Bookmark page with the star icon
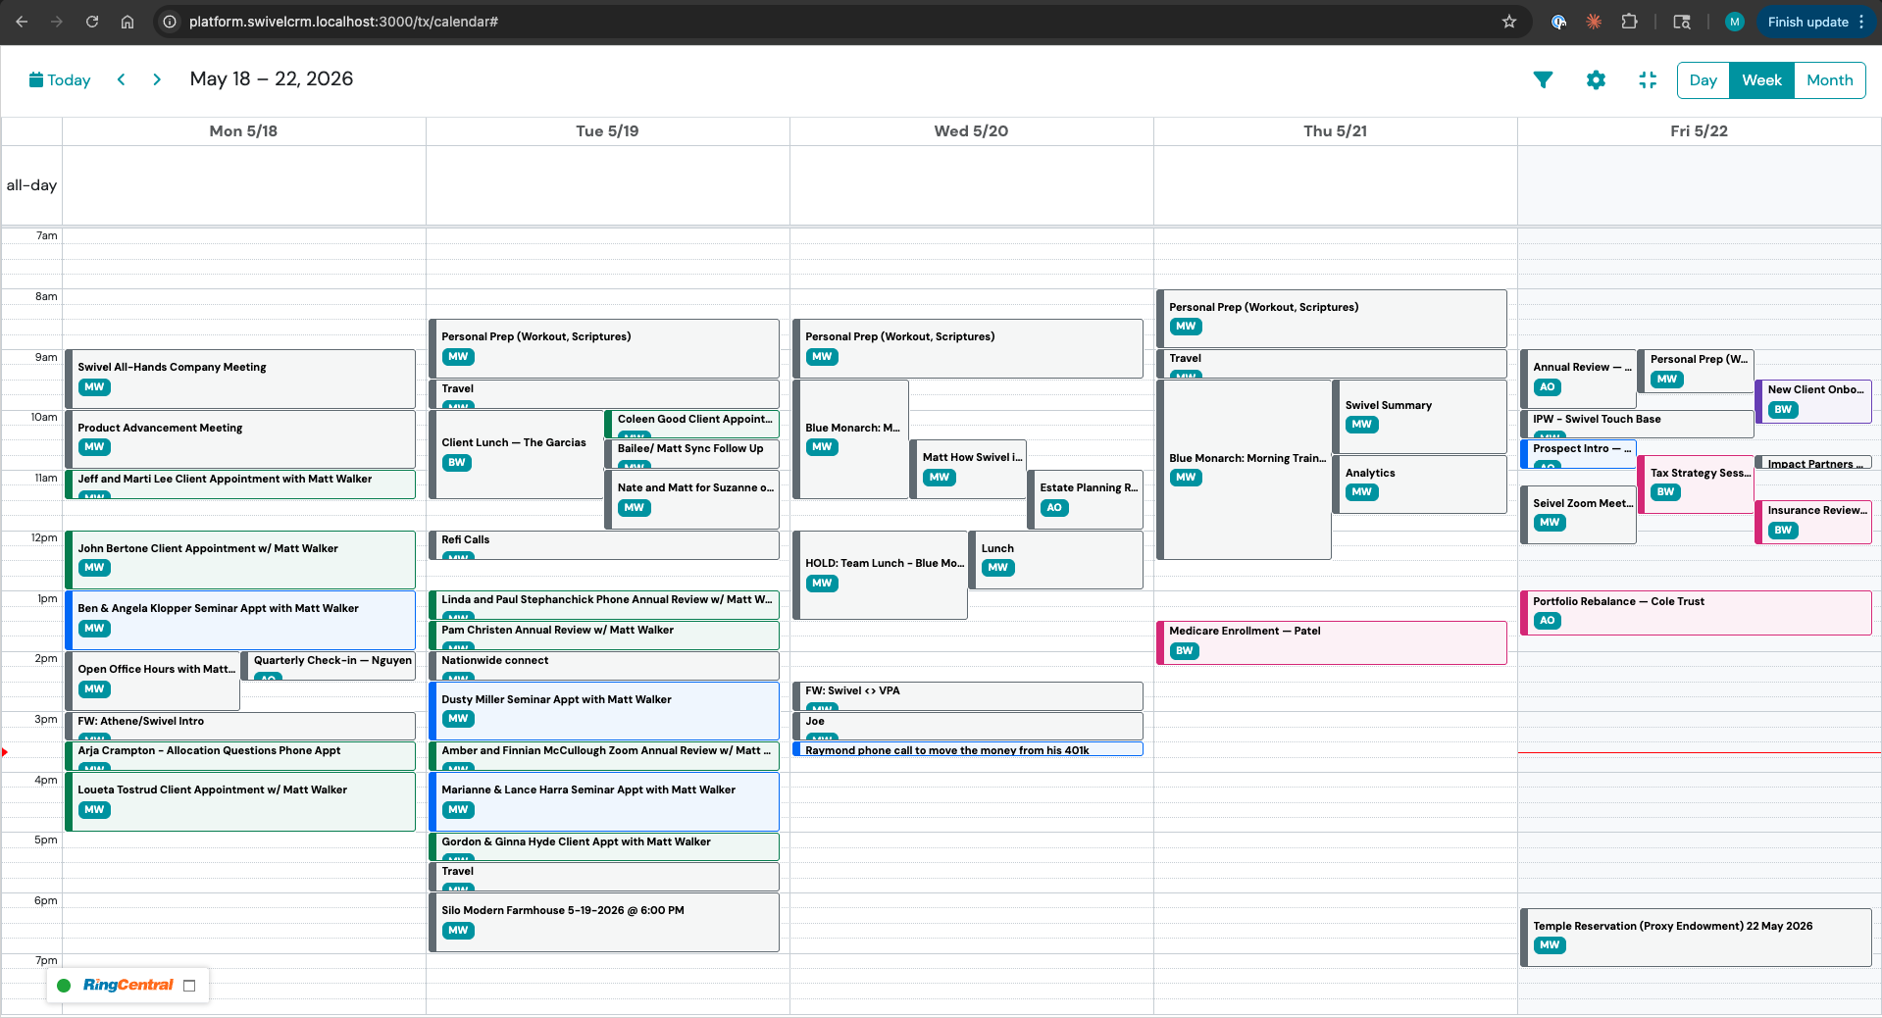Viewport: 1882px width, 1018px height. [x=1509, y=22]
